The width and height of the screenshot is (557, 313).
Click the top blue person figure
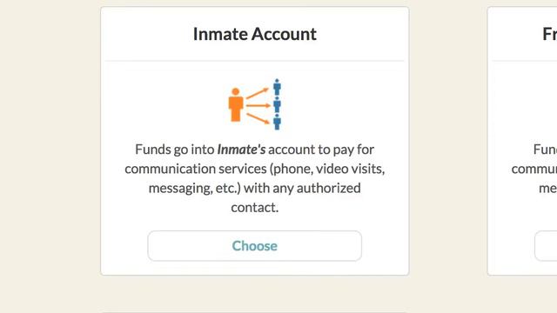(277, 87)
